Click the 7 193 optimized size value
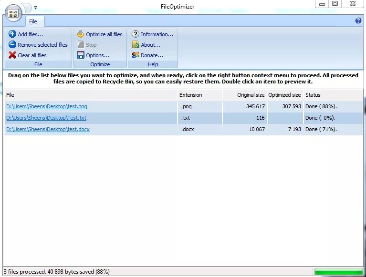Viewport: 366px width, 277px height. coord(294,129)
